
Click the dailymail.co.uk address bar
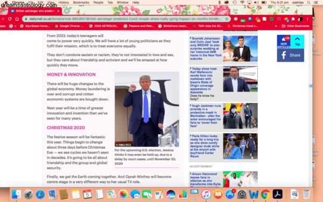126,19
